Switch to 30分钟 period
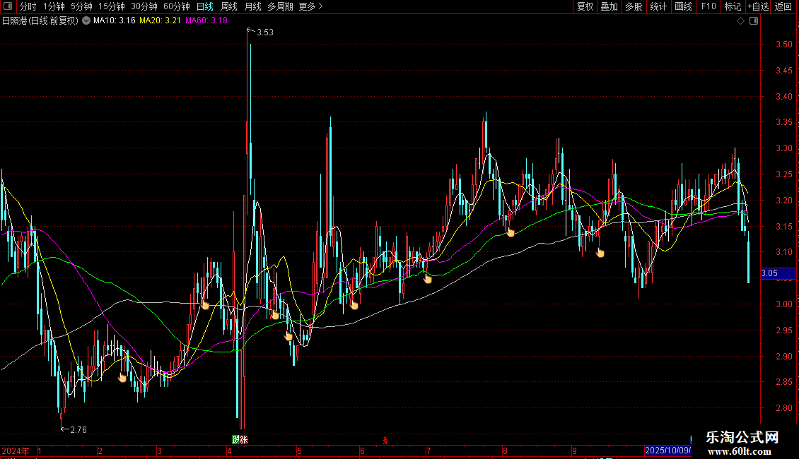 pos(144,6)
